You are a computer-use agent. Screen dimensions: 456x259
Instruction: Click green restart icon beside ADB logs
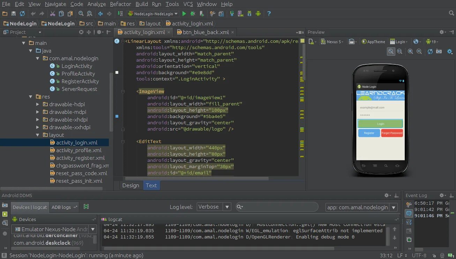point(86,206)
